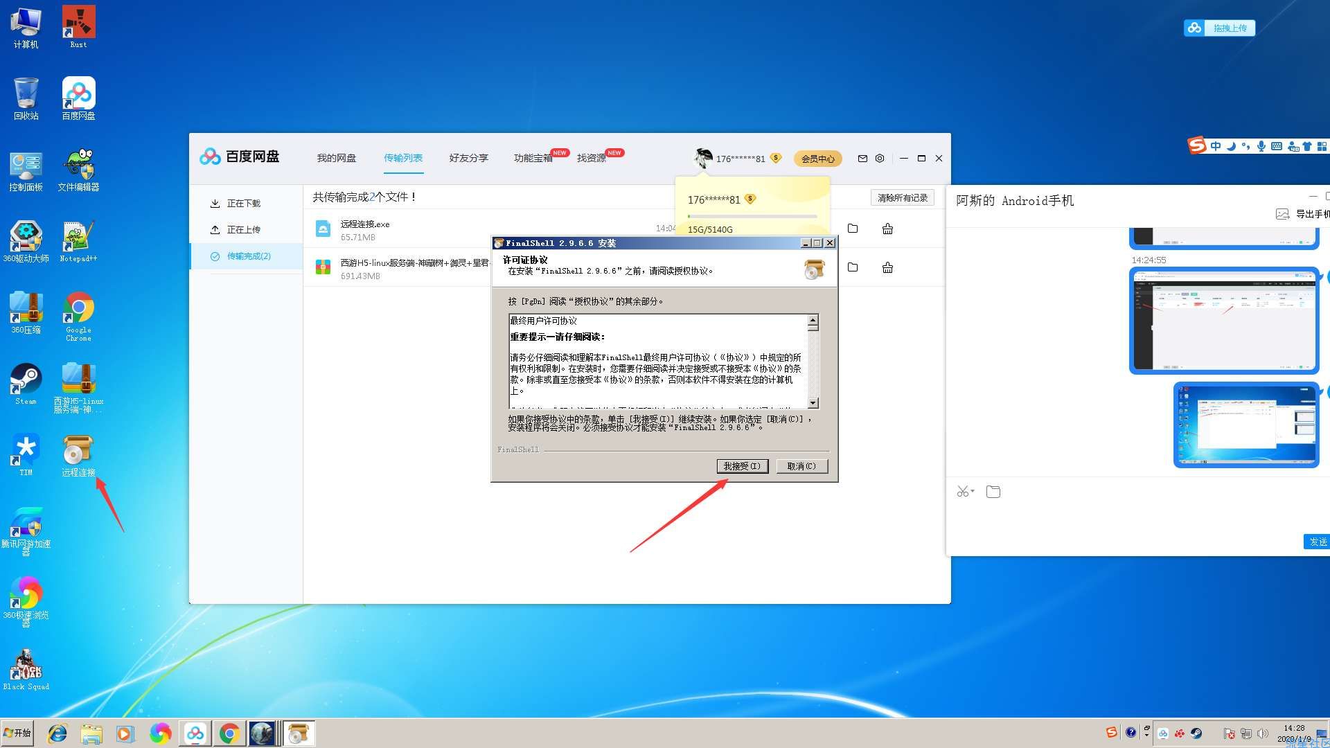Screen dimensions: 1330x748
Task: Click 我接受(I) to accept license
Action: click(742, 467)
